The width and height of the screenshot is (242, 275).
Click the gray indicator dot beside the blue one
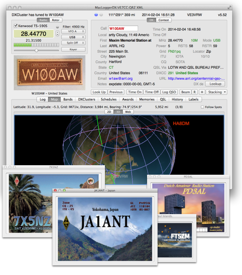[101, 15]
